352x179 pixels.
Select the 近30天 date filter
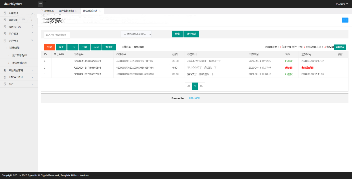click(x=109, y=47)
